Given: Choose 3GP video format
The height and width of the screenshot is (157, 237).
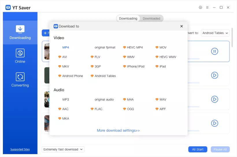Looking at the screenshot, I should coord(96,67).
